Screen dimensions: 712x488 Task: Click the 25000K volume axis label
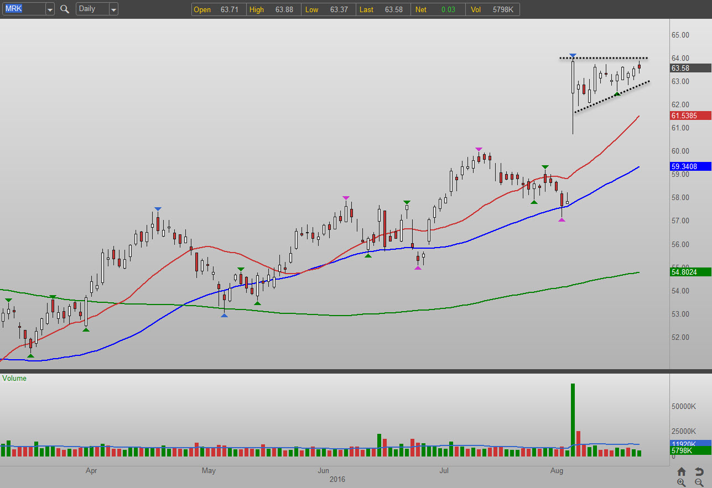click(684, 431)
